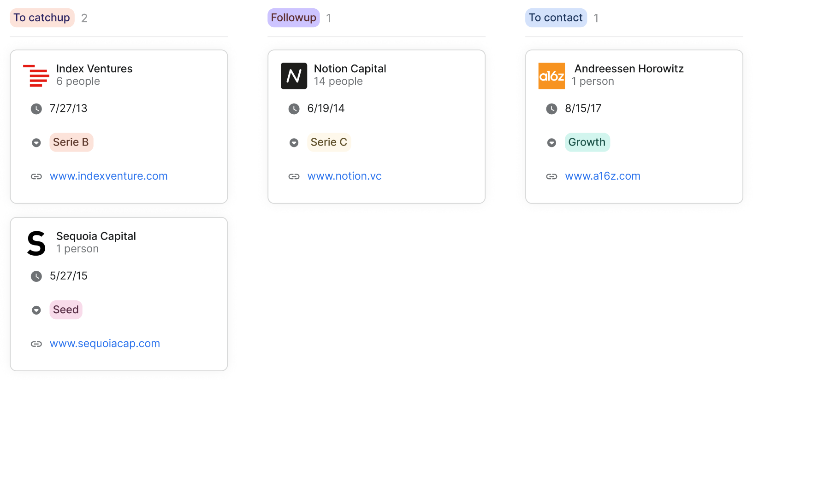Click the date 5/27/15

68,276
